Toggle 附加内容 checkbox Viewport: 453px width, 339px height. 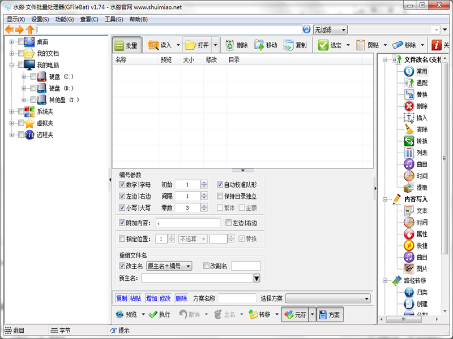pos(122,223)
